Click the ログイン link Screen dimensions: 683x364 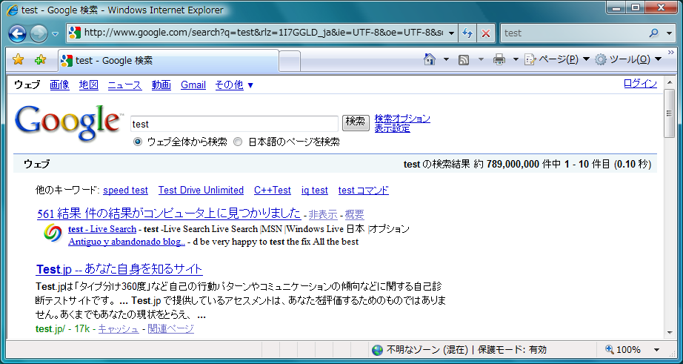[640, 84]
